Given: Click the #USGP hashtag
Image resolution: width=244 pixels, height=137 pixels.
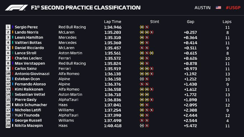Looking at the screenshot, I should pos(233,8).
